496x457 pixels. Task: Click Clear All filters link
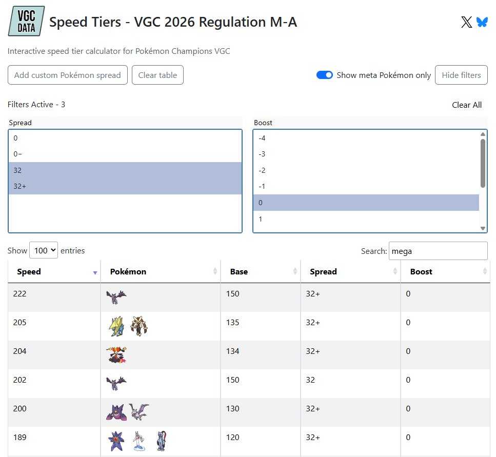click(467, 105)
